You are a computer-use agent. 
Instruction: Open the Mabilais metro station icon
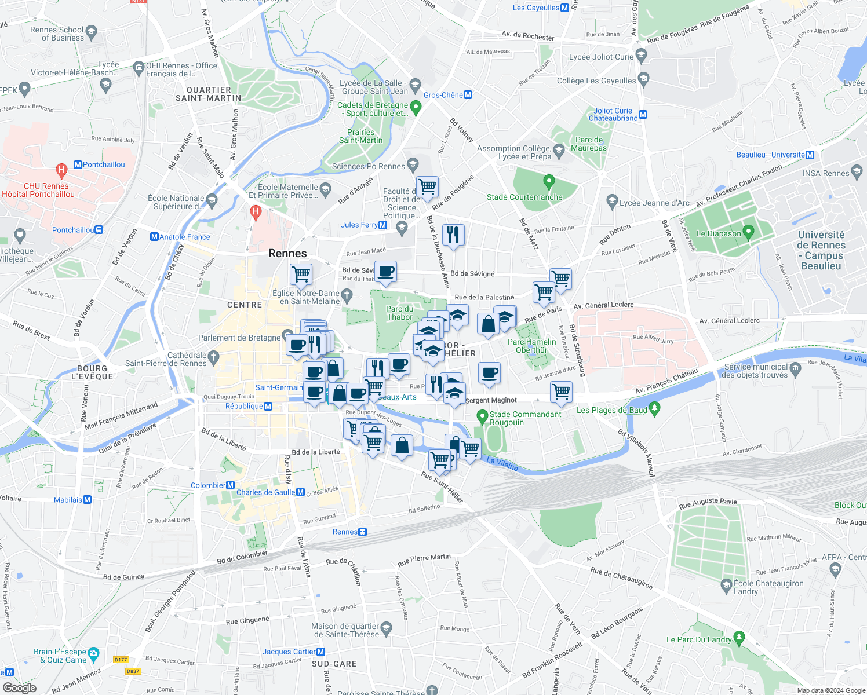tap(88, 500)
